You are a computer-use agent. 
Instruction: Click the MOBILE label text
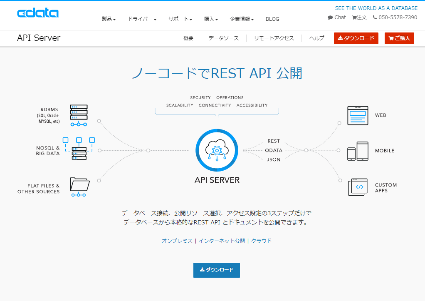point(385,151)
